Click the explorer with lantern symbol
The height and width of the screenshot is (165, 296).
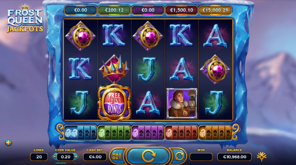coord(182,104)
